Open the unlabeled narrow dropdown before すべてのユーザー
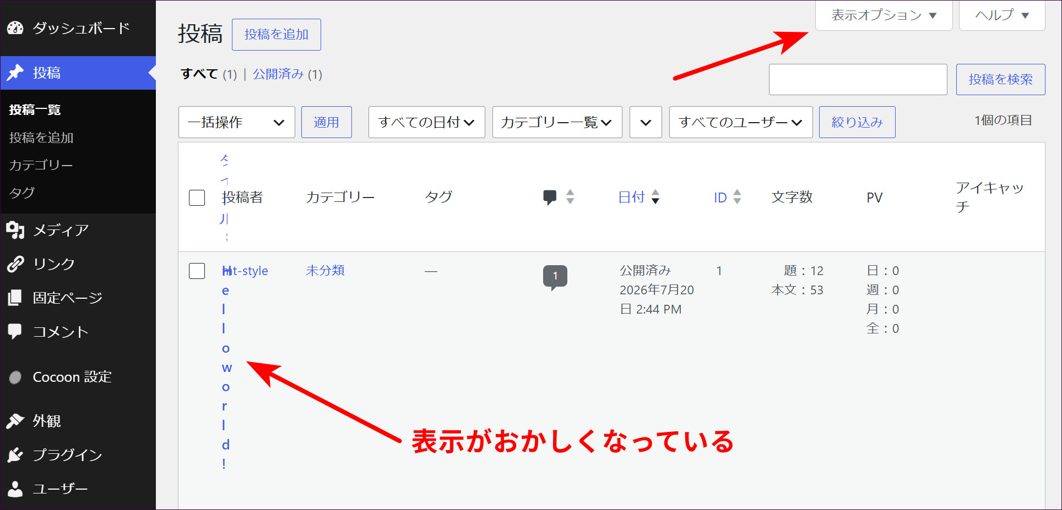The width and height of the screenshot is (1062, 510). pyautogui.click(x=646, y=122)
